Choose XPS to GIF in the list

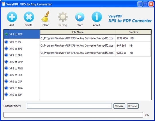[x=22, y=82]
